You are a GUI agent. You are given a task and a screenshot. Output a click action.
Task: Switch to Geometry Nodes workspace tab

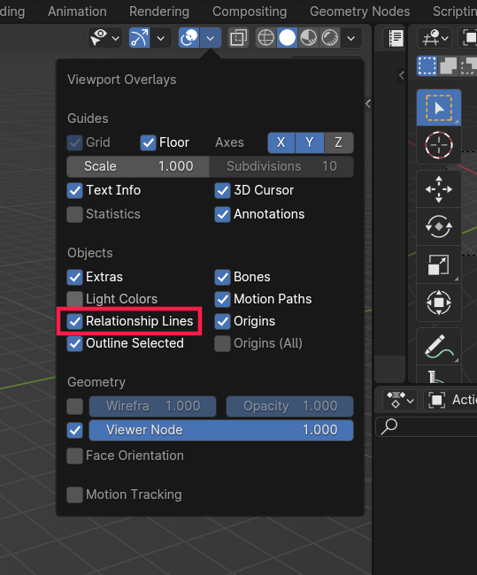(359, 11)
